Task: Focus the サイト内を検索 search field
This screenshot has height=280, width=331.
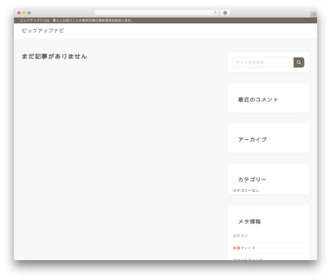Action: [x=263, y=62]
